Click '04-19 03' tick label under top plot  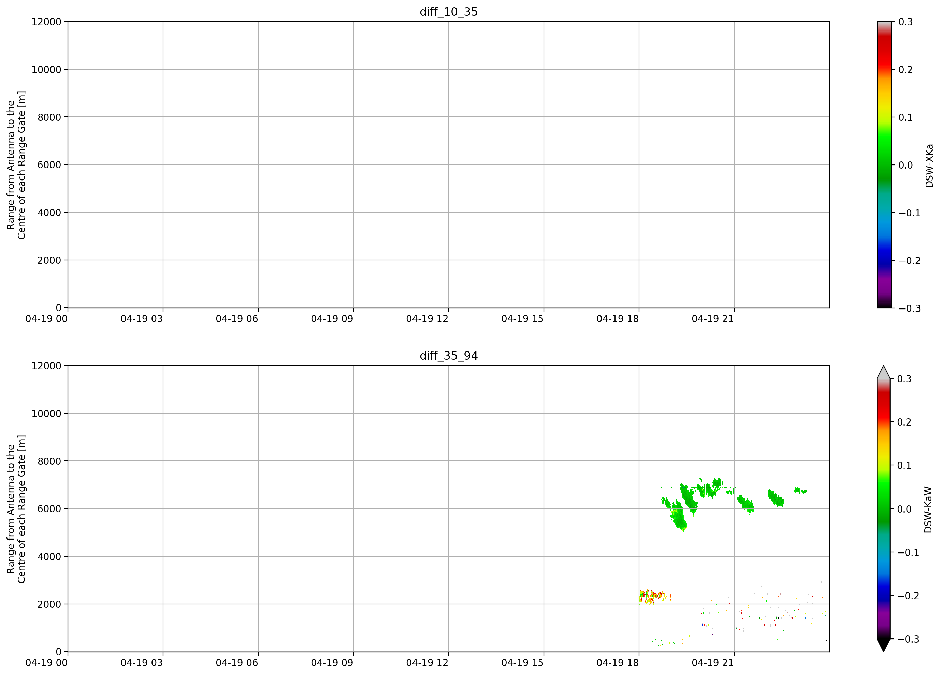[142, 319]
